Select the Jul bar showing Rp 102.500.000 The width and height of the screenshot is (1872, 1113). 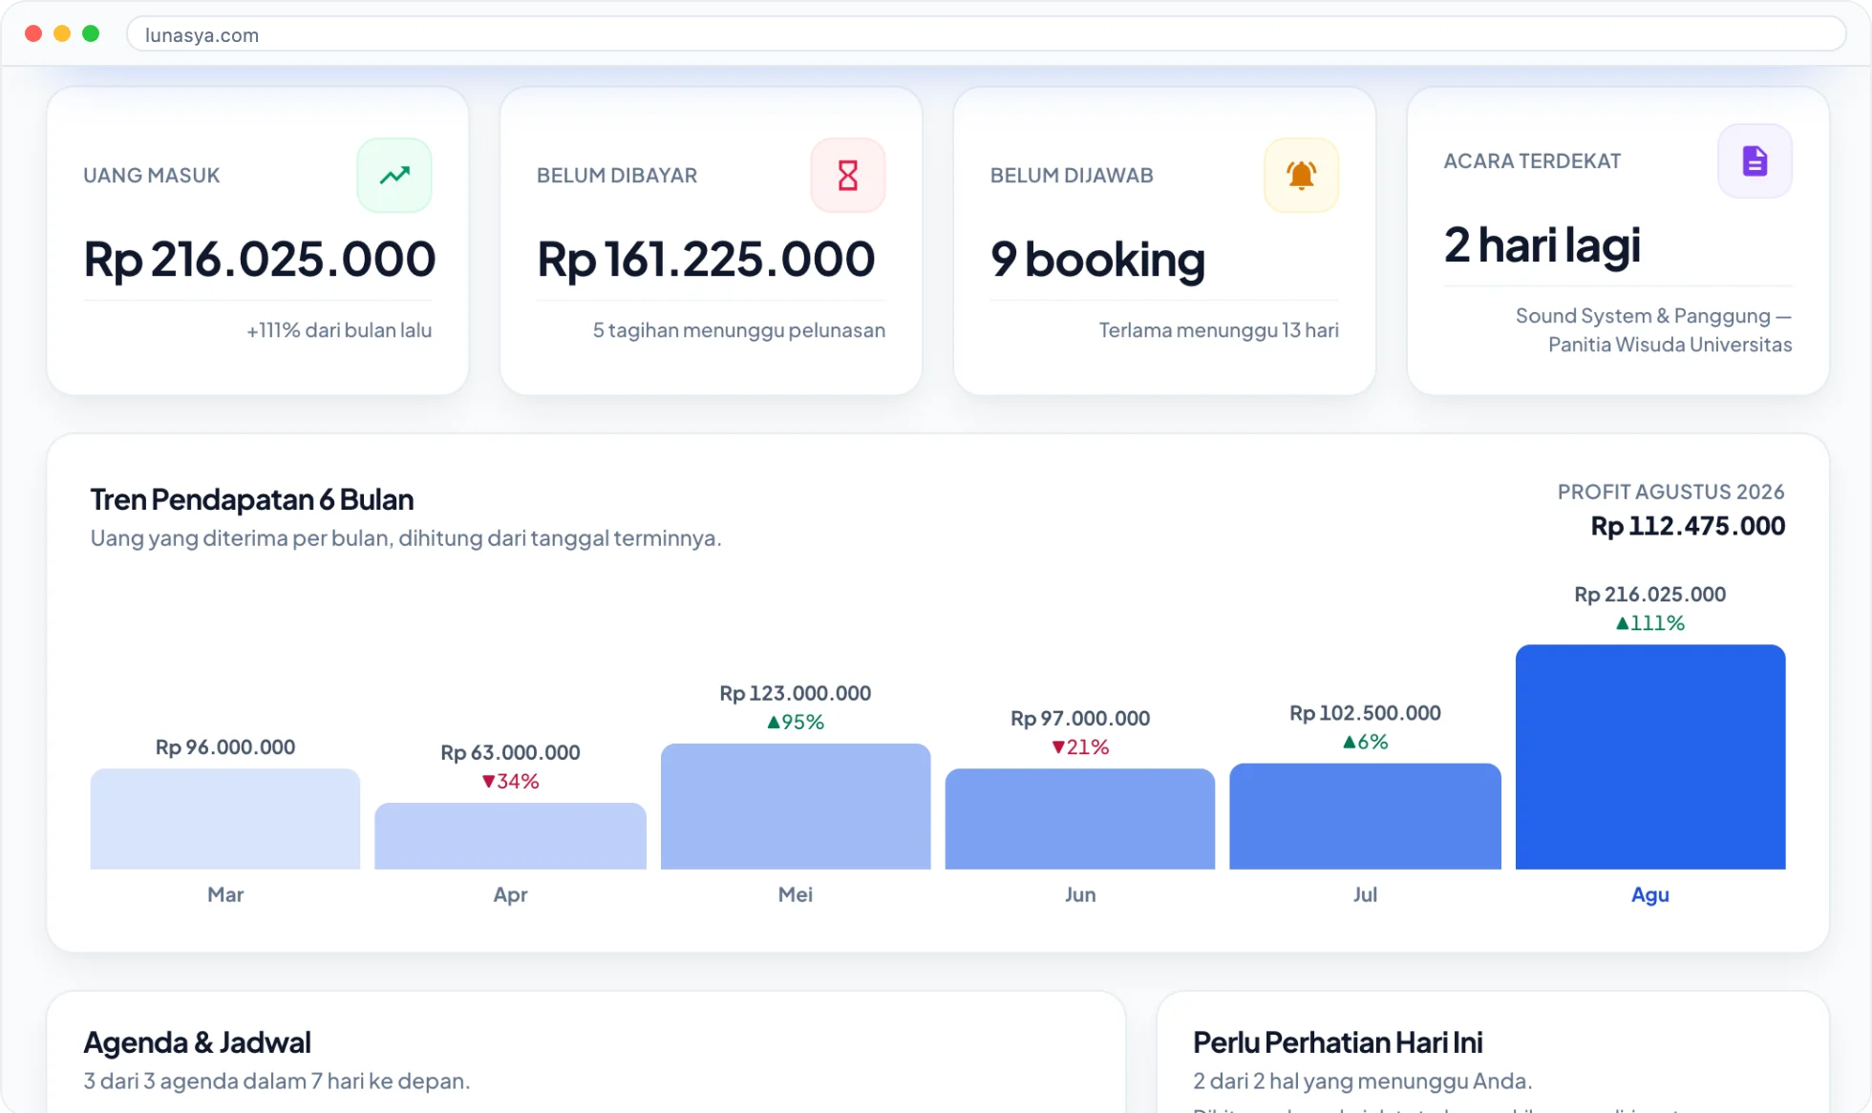[1365, 816]
